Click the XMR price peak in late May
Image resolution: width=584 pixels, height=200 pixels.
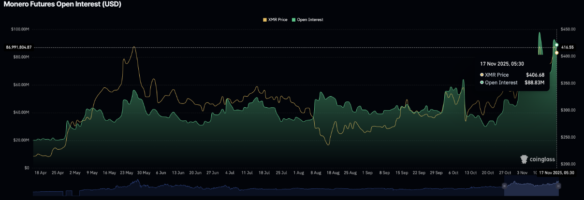[134, 47]
